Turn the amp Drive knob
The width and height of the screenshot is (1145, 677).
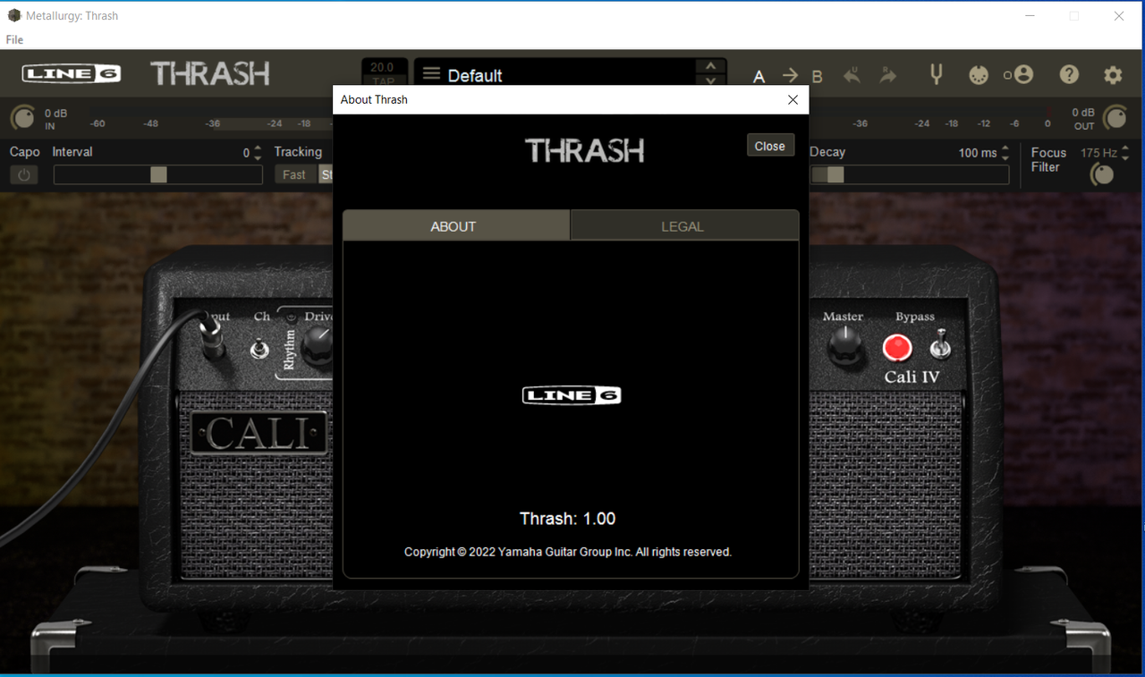318,347
